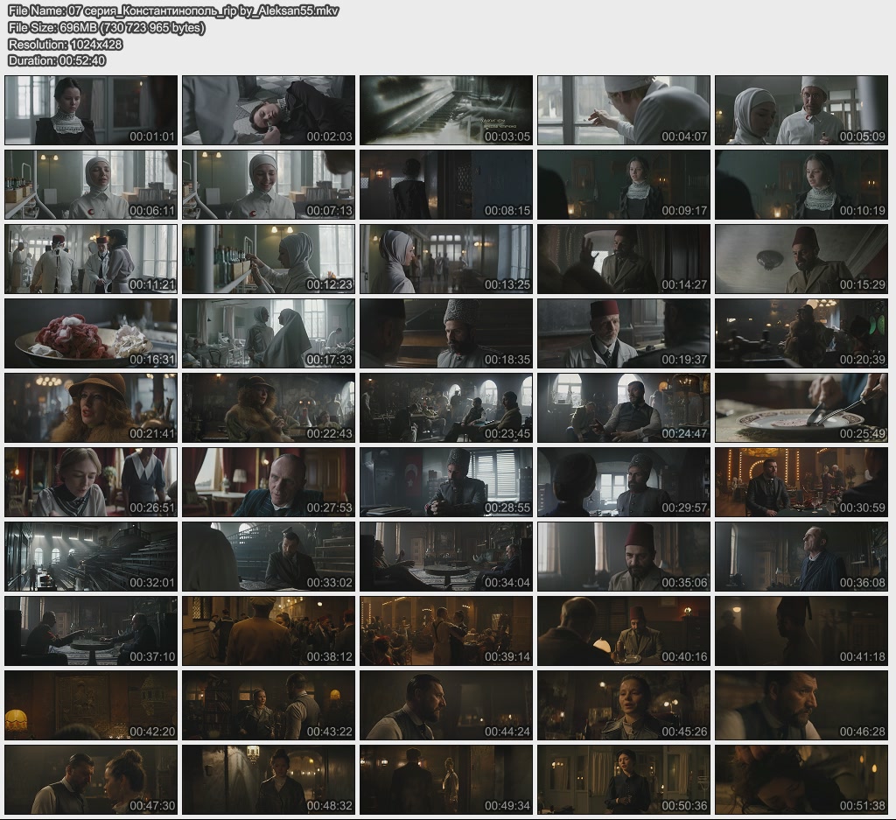896x820 pixels.
Task: Select the frame marked 00:30:59
Action: point(801,481)
